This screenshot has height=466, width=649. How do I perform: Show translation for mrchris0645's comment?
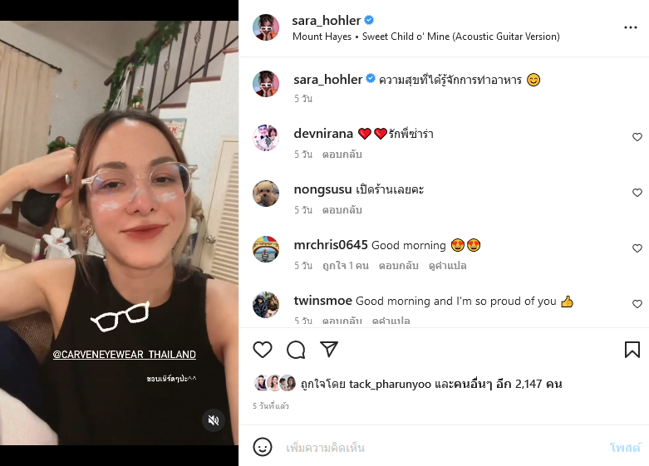point(449,266)
